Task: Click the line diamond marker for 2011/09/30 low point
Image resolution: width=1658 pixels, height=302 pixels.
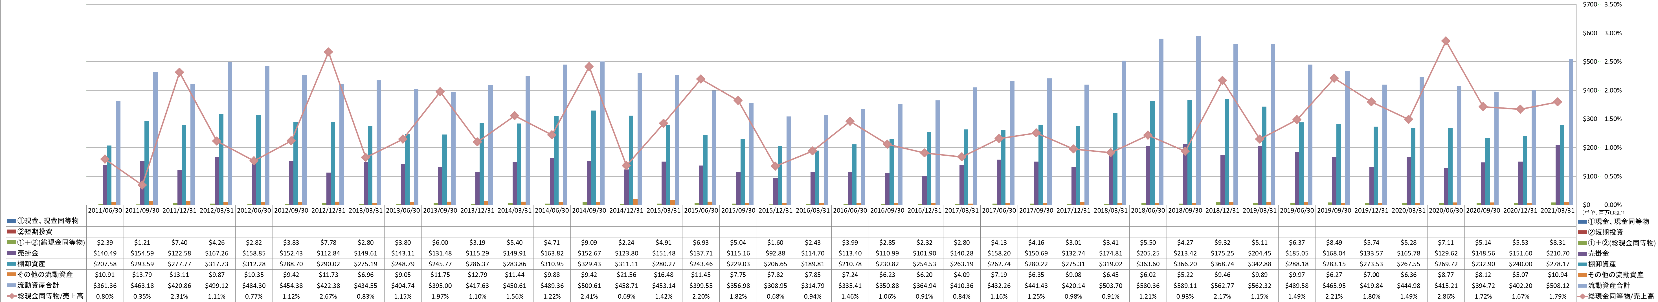Action: click(142, 185)
